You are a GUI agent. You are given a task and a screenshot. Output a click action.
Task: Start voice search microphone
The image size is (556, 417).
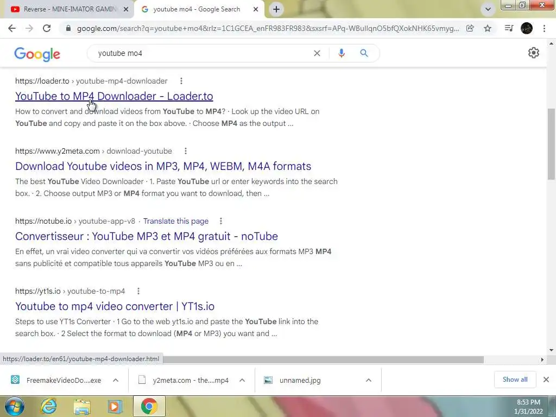pos(342,53)
